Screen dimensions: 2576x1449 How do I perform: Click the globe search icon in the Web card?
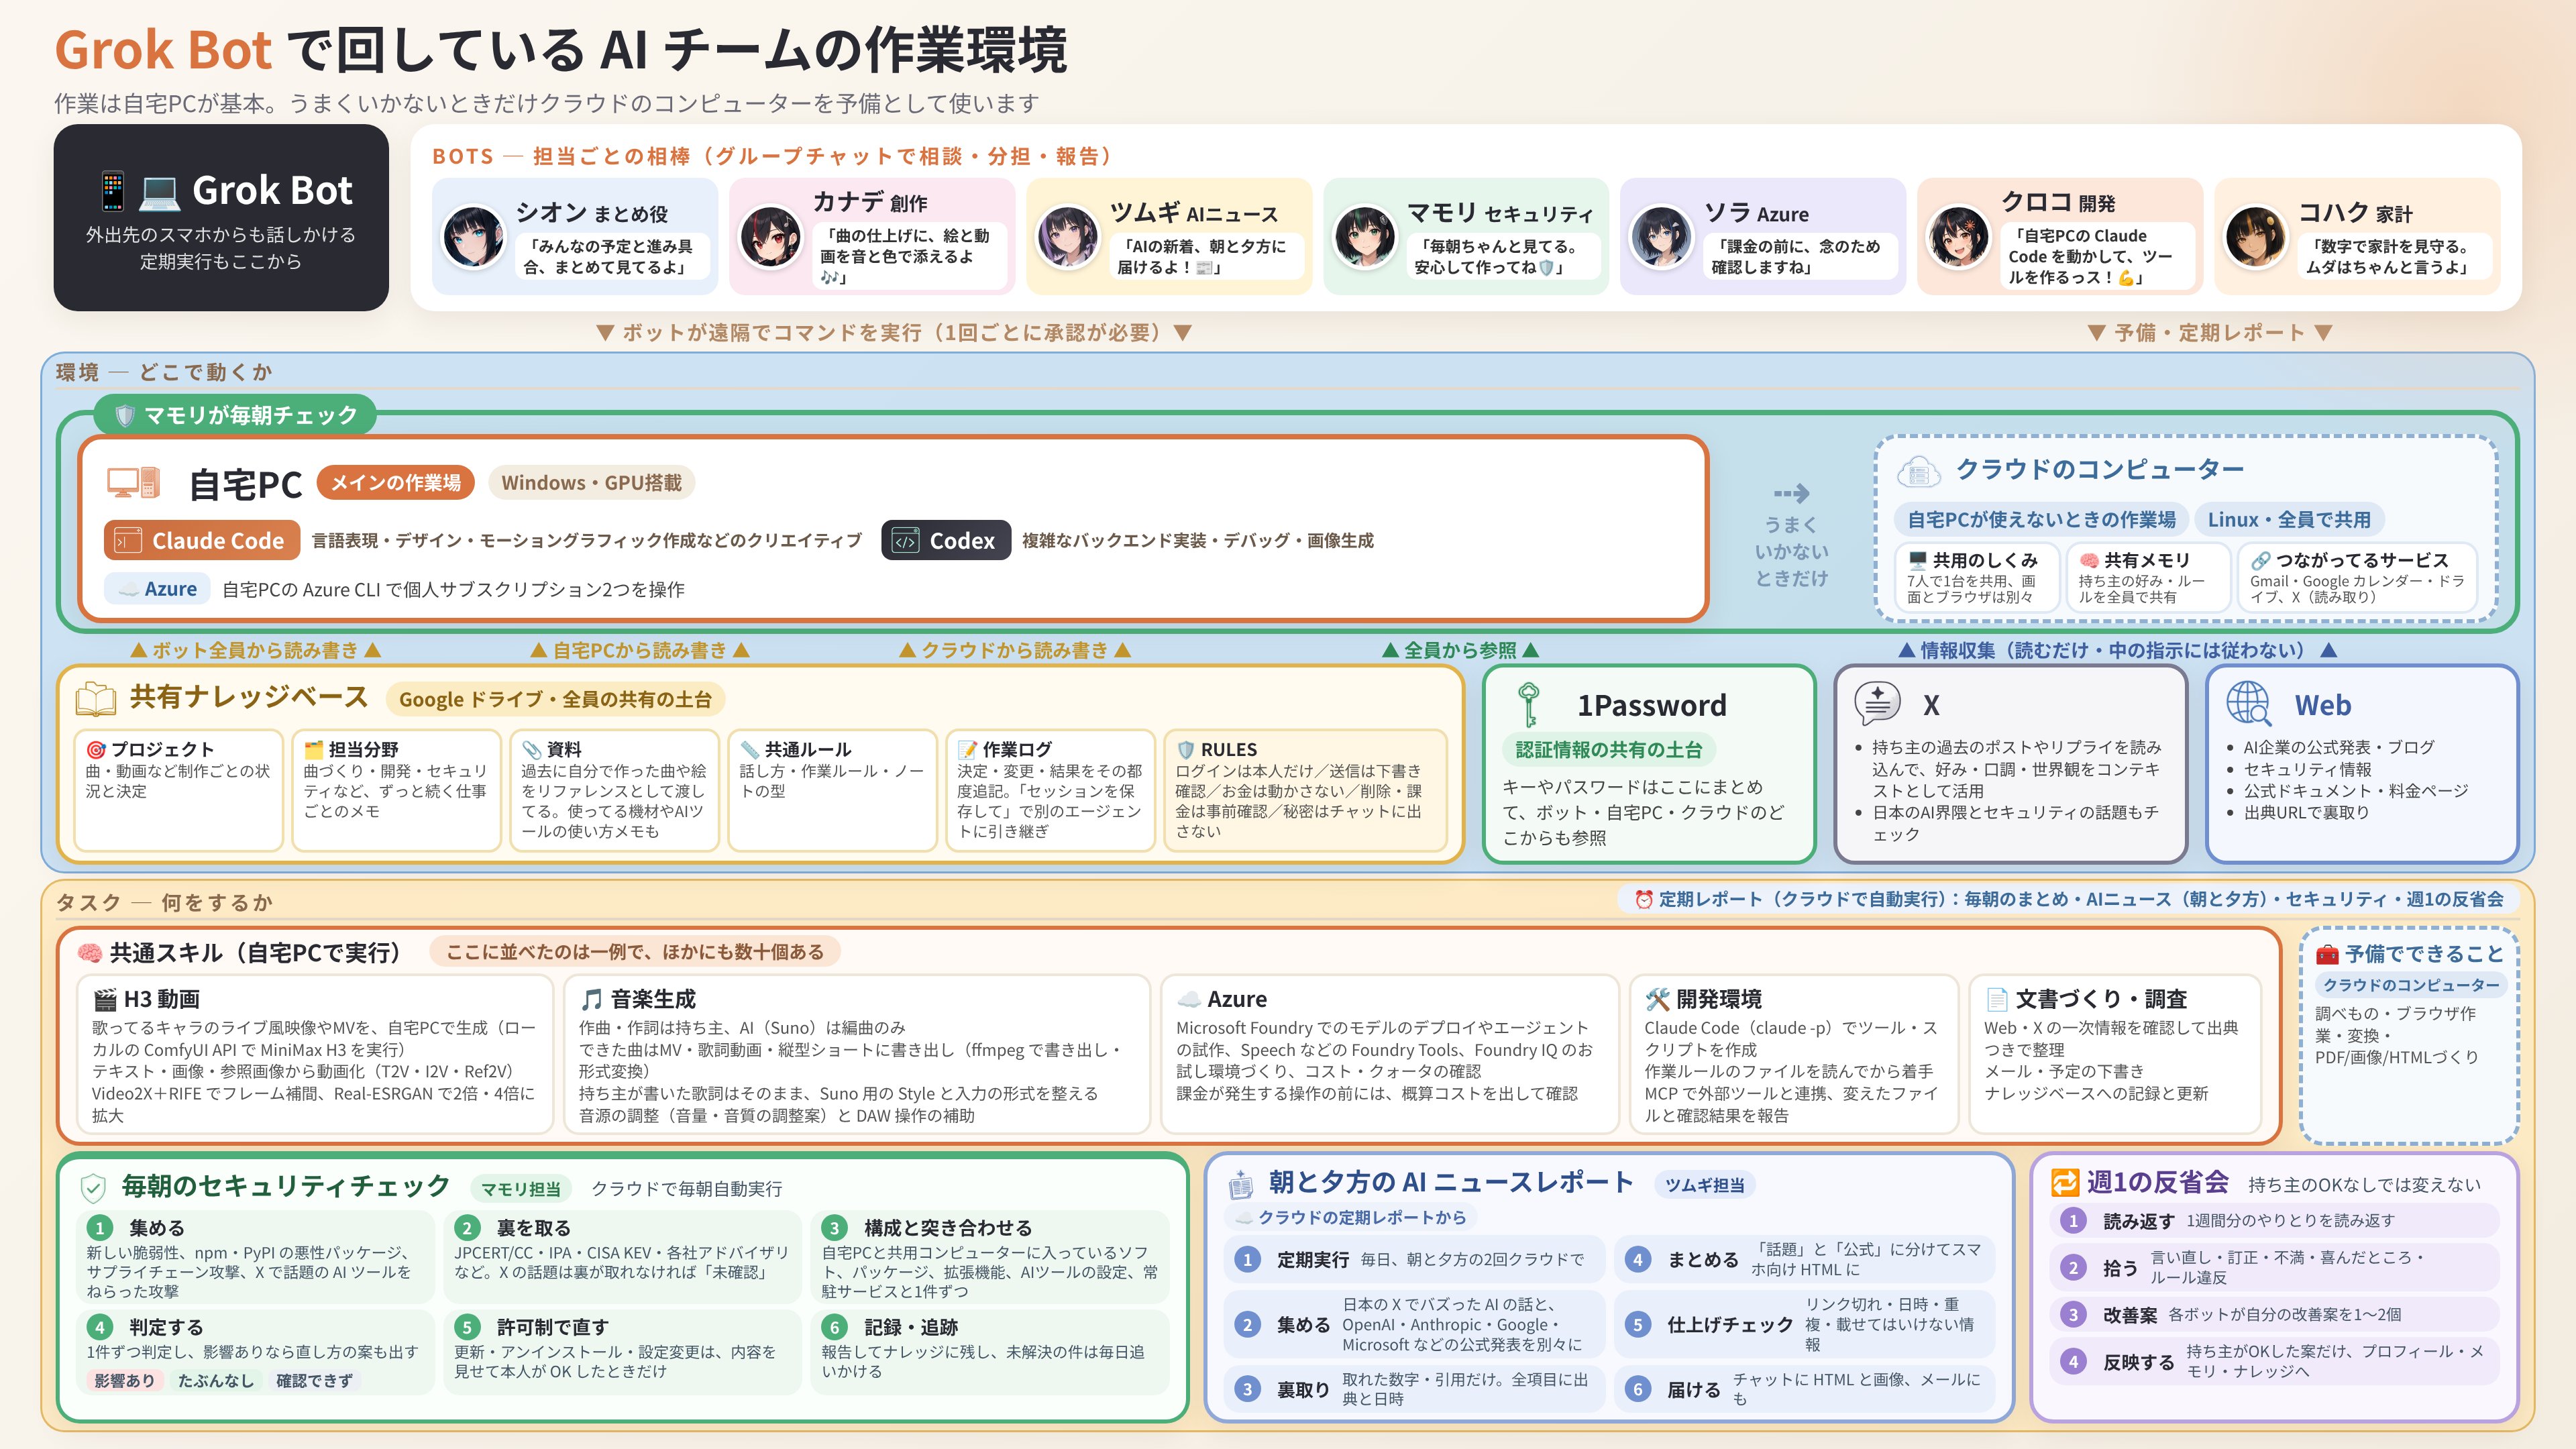point(2249,704)
